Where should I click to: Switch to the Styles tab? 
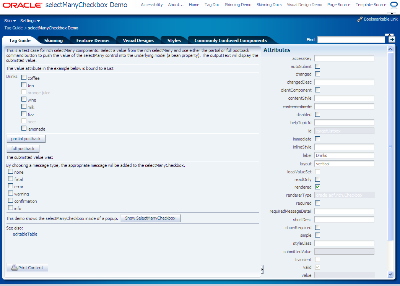[x=174, y=40]
